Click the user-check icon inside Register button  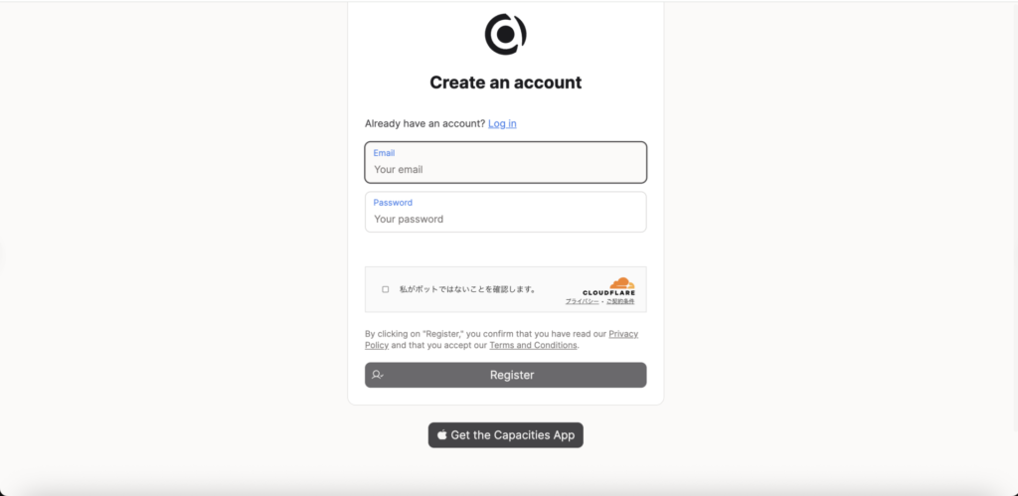pyautogui.click(x=377, y=376)
